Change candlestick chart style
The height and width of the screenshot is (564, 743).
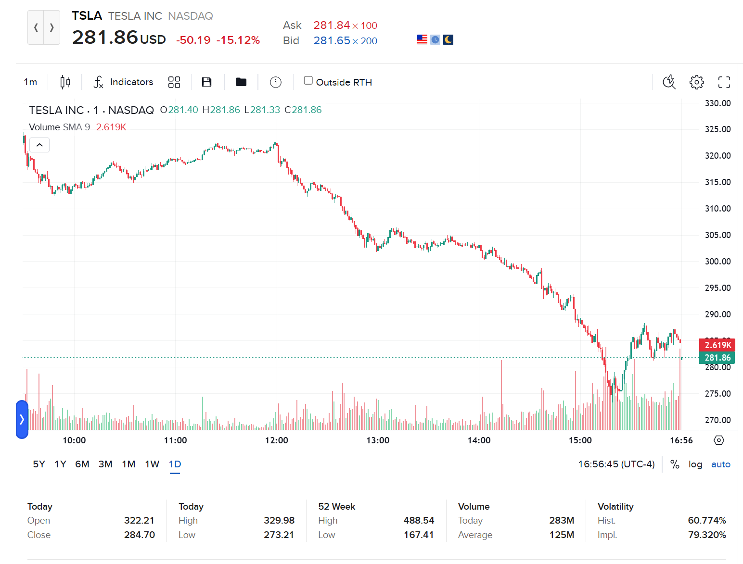coord(65,82)
